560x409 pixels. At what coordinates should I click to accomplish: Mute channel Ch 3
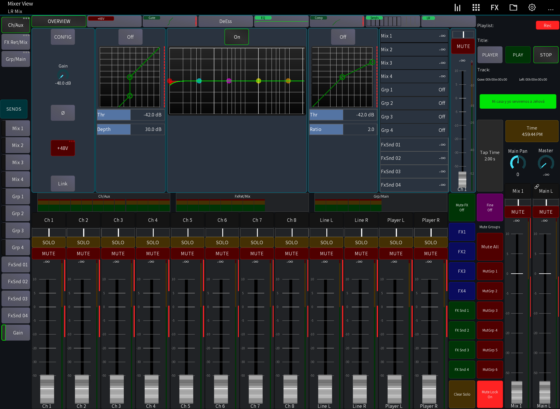(x=118, y=253)
